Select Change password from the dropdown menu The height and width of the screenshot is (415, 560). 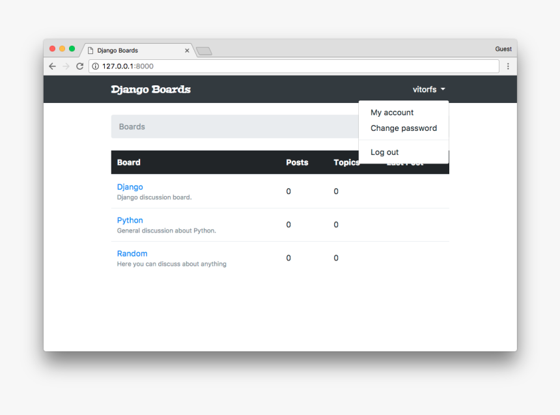[403, 128]
